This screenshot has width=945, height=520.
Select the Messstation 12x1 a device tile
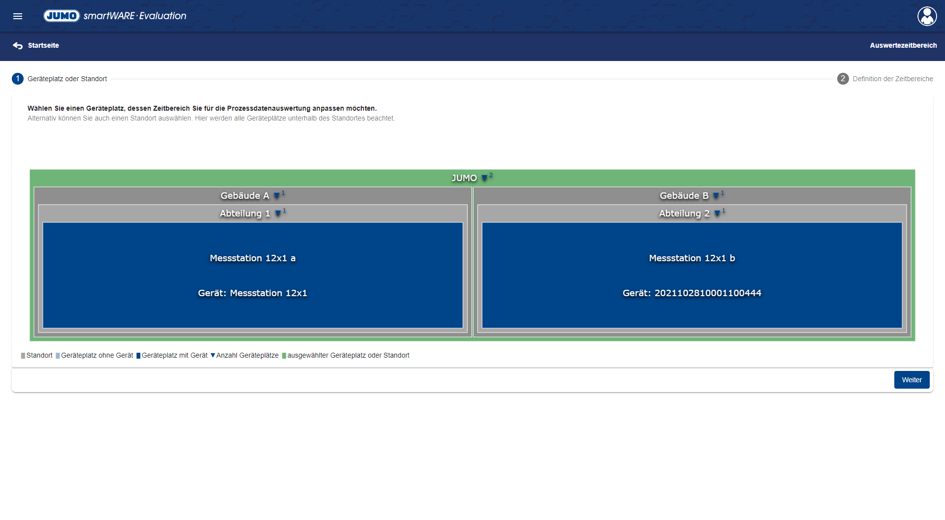tap(252, 275)
